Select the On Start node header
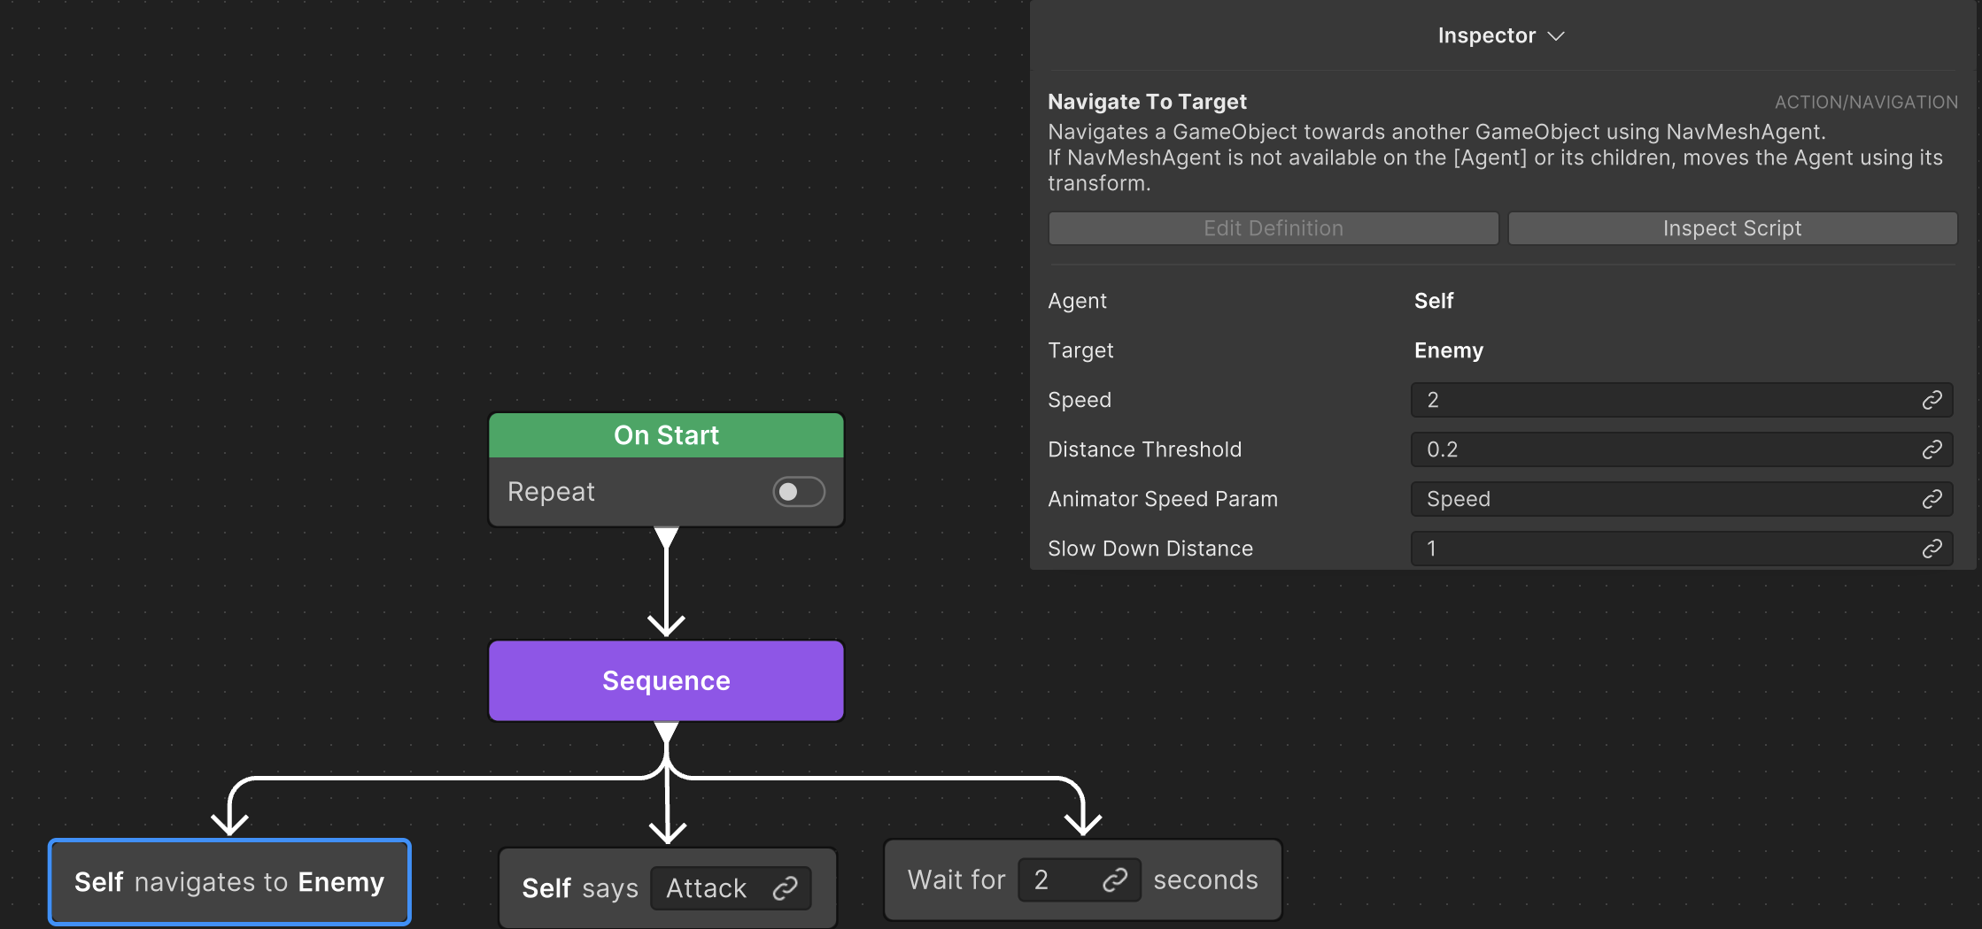1982x929 pixels. pyautogui.click(x=666, y=435)
